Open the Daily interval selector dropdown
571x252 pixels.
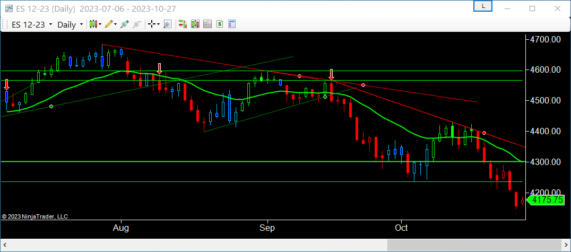70,25
